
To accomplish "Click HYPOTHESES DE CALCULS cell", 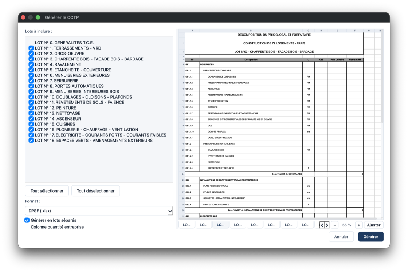I will pyautogui.click(x=221, y=156).
